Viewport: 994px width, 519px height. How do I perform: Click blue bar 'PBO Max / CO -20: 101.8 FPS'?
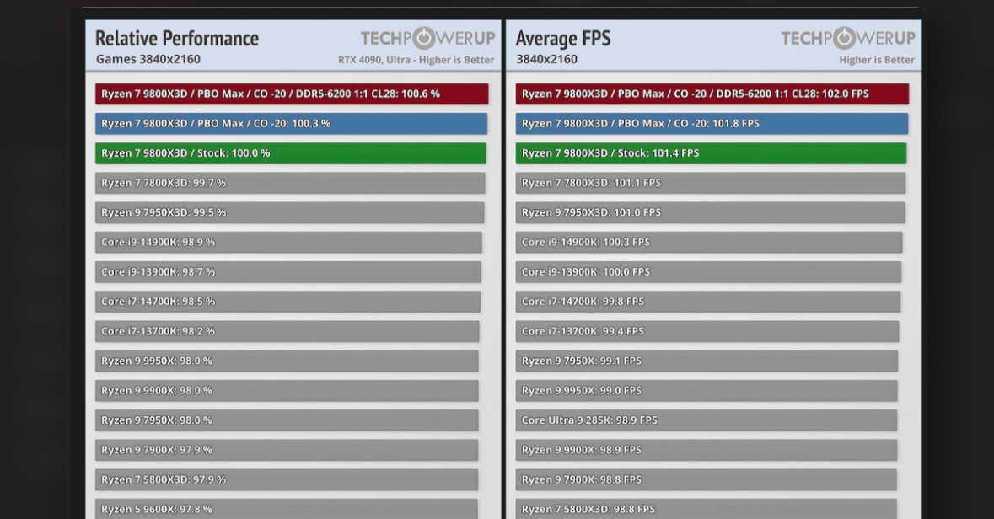(x=712, y=124)
